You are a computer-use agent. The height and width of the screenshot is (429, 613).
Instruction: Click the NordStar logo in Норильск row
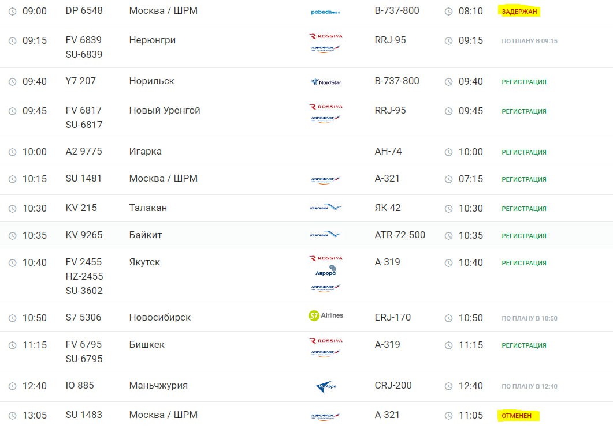326,82
